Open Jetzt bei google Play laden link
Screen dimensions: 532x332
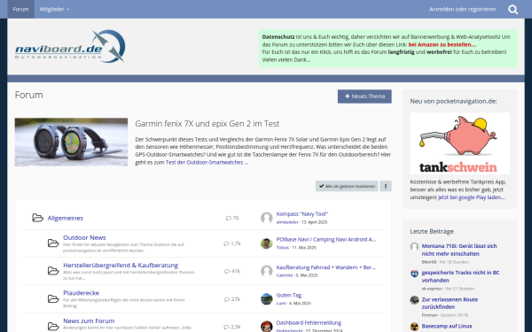[x=471, y=197]
